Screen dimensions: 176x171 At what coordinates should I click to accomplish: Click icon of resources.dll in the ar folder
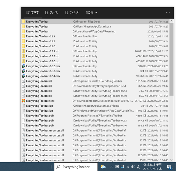coord(24,135)
